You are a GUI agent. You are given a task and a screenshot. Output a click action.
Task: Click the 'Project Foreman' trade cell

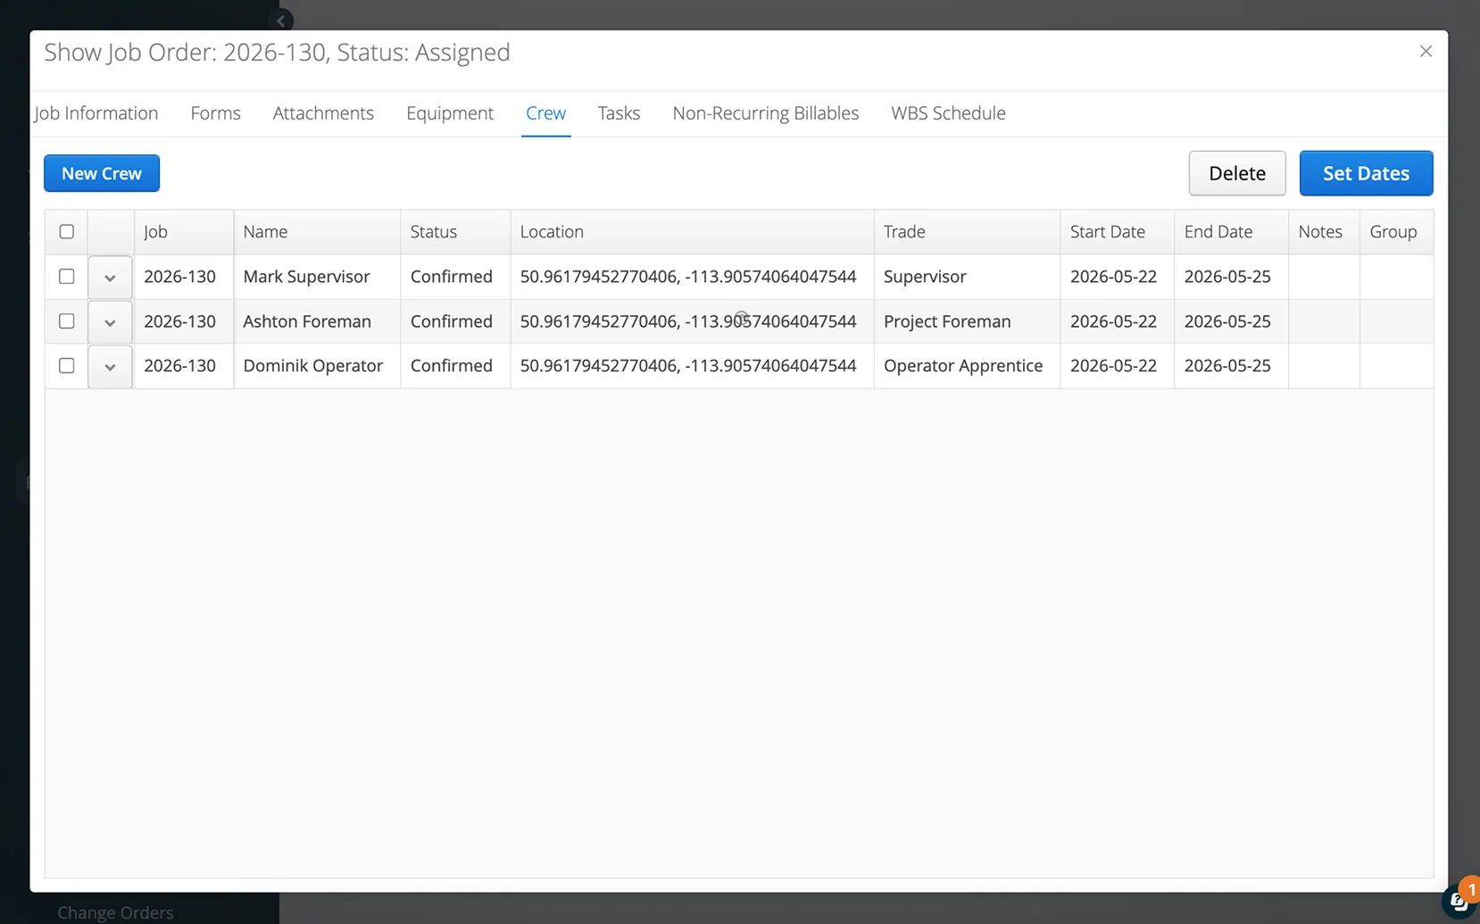(x=967, y=321)
